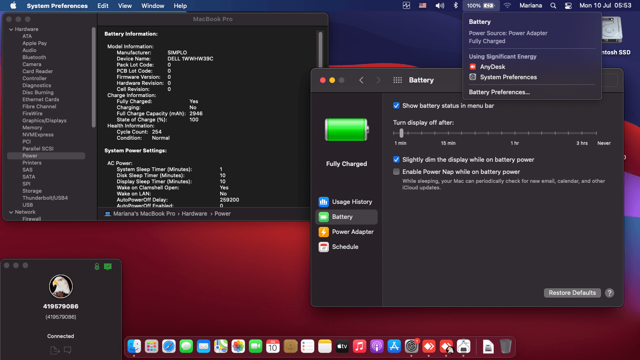Select Bluetooth in System Information sidebar
This screenshot has height=360, width=640.
pyautogui.click(x=34, y=58)
